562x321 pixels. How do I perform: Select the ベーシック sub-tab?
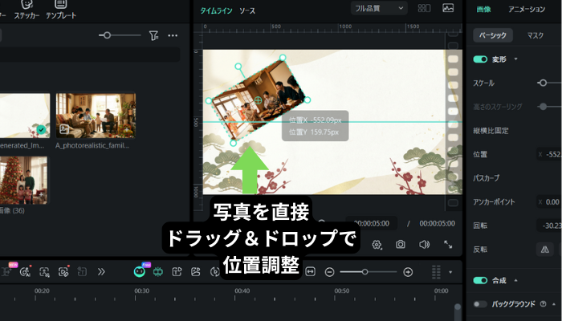493,35
